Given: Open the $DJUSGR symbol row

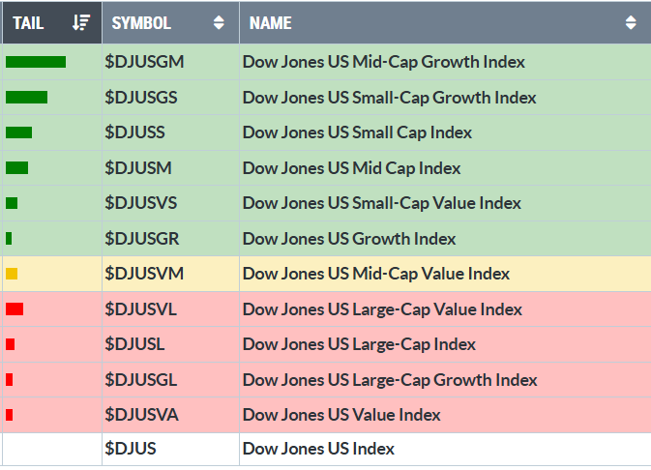Looking at the screenshot, I should tap(142, 239).
